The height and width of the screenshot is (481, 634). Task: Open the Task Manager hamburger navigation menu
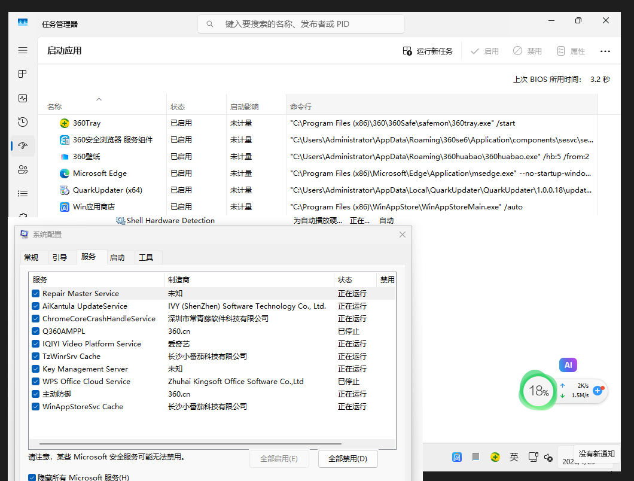(23, 51)
